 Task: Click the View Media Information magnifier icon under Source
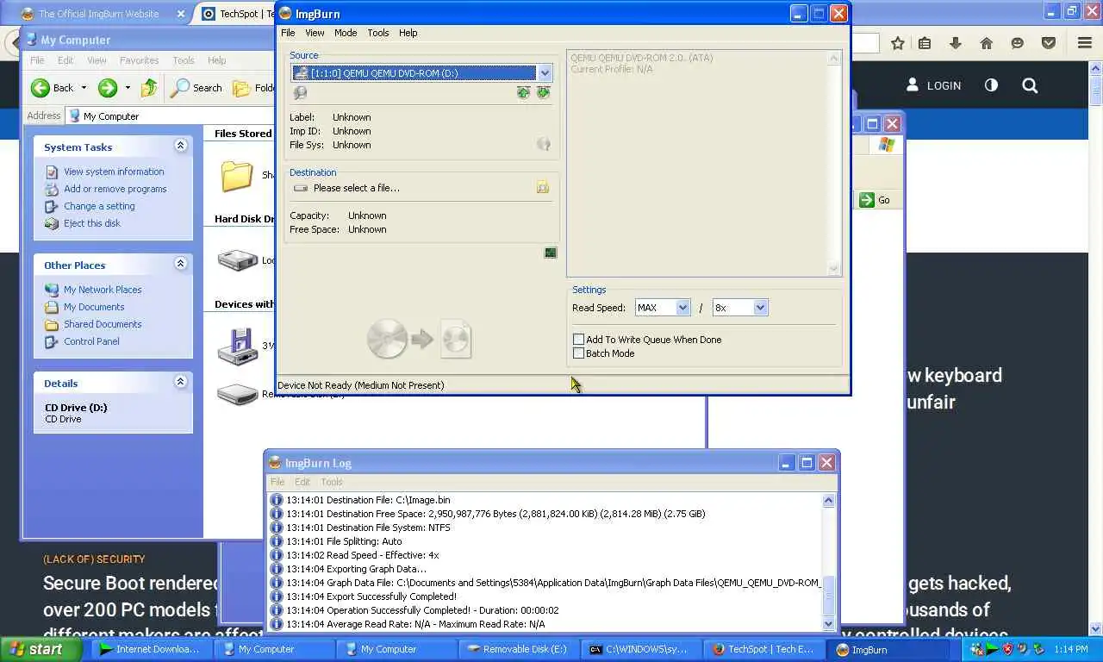point(300,93)
